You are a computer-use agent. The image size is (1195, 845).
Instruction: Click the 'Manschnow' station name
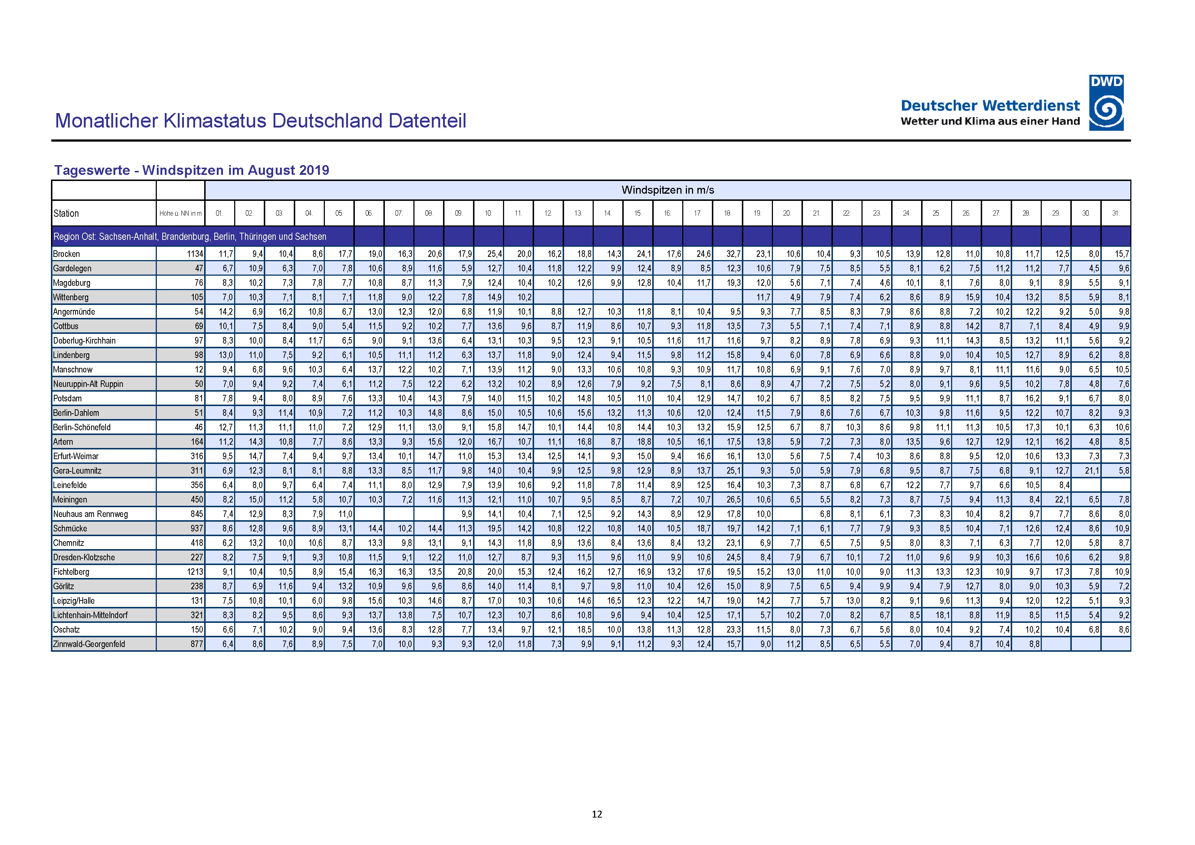click(73, 370)
